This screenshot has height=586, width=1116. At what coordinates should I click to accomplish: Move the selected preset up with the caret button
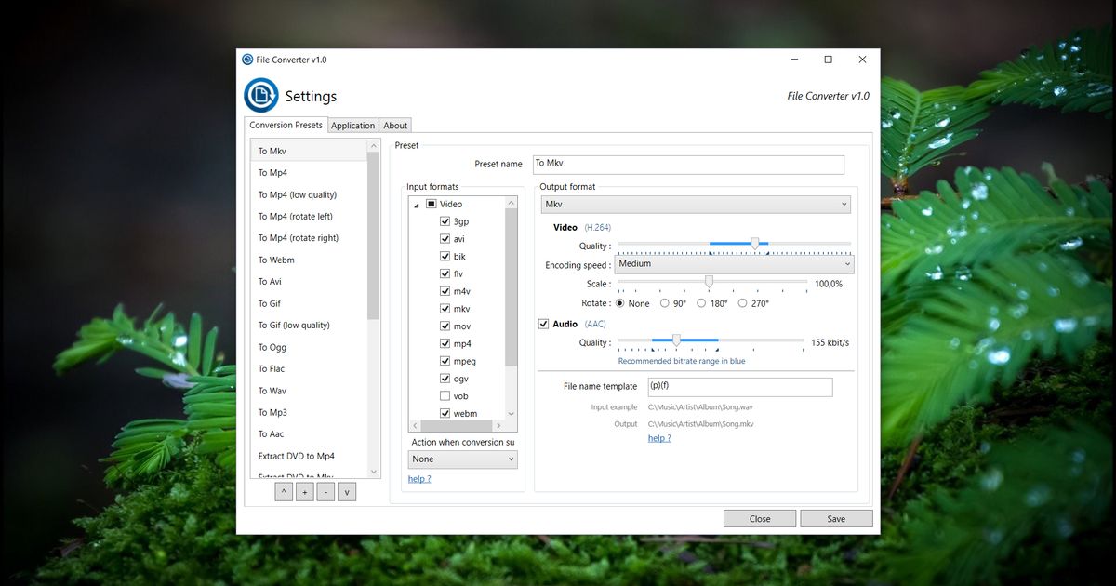coord(284,491)
